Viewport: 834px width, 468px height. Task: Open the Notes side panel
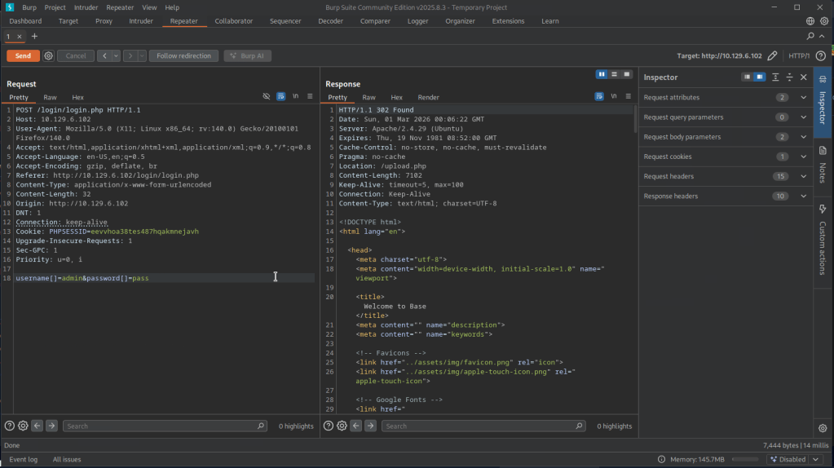(x=823, y=161)
